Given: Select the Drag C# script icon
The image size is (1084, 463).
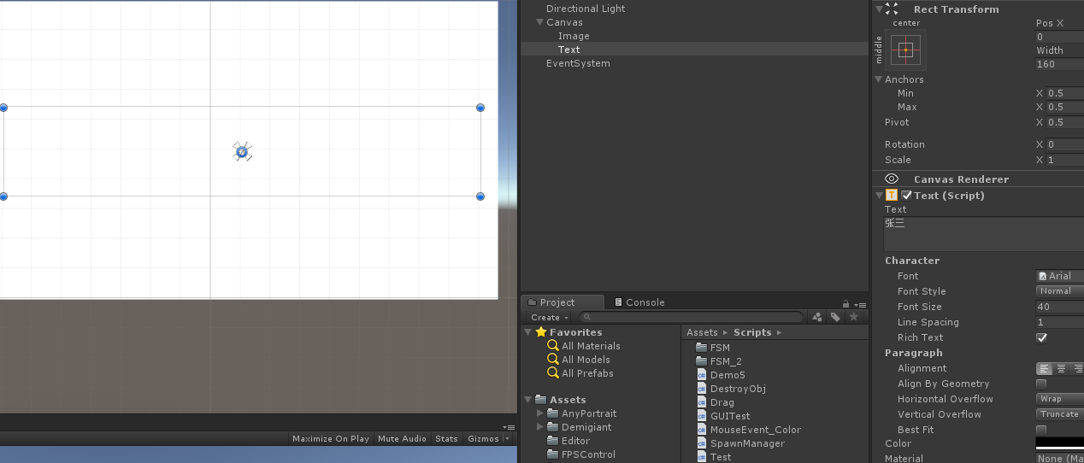Looking at the screenshot, I should 702,402.
